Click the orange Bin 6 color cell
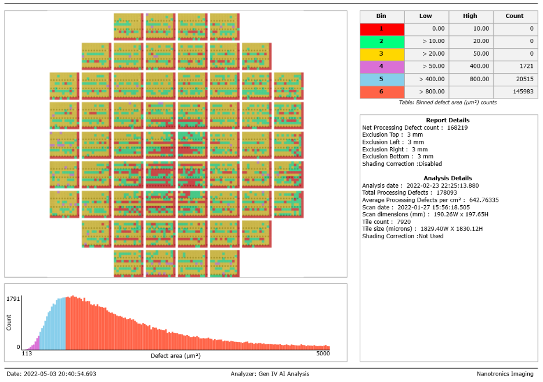This screenshot has width=543, height=382. pyautogui.click(x=382, y=92)
